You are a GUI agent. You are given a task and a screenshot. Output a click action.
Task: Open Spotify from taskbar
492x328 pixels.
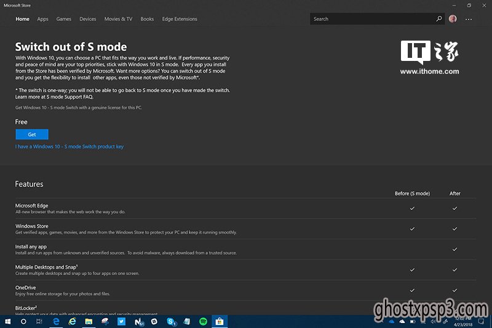click(x=203, y=321)
